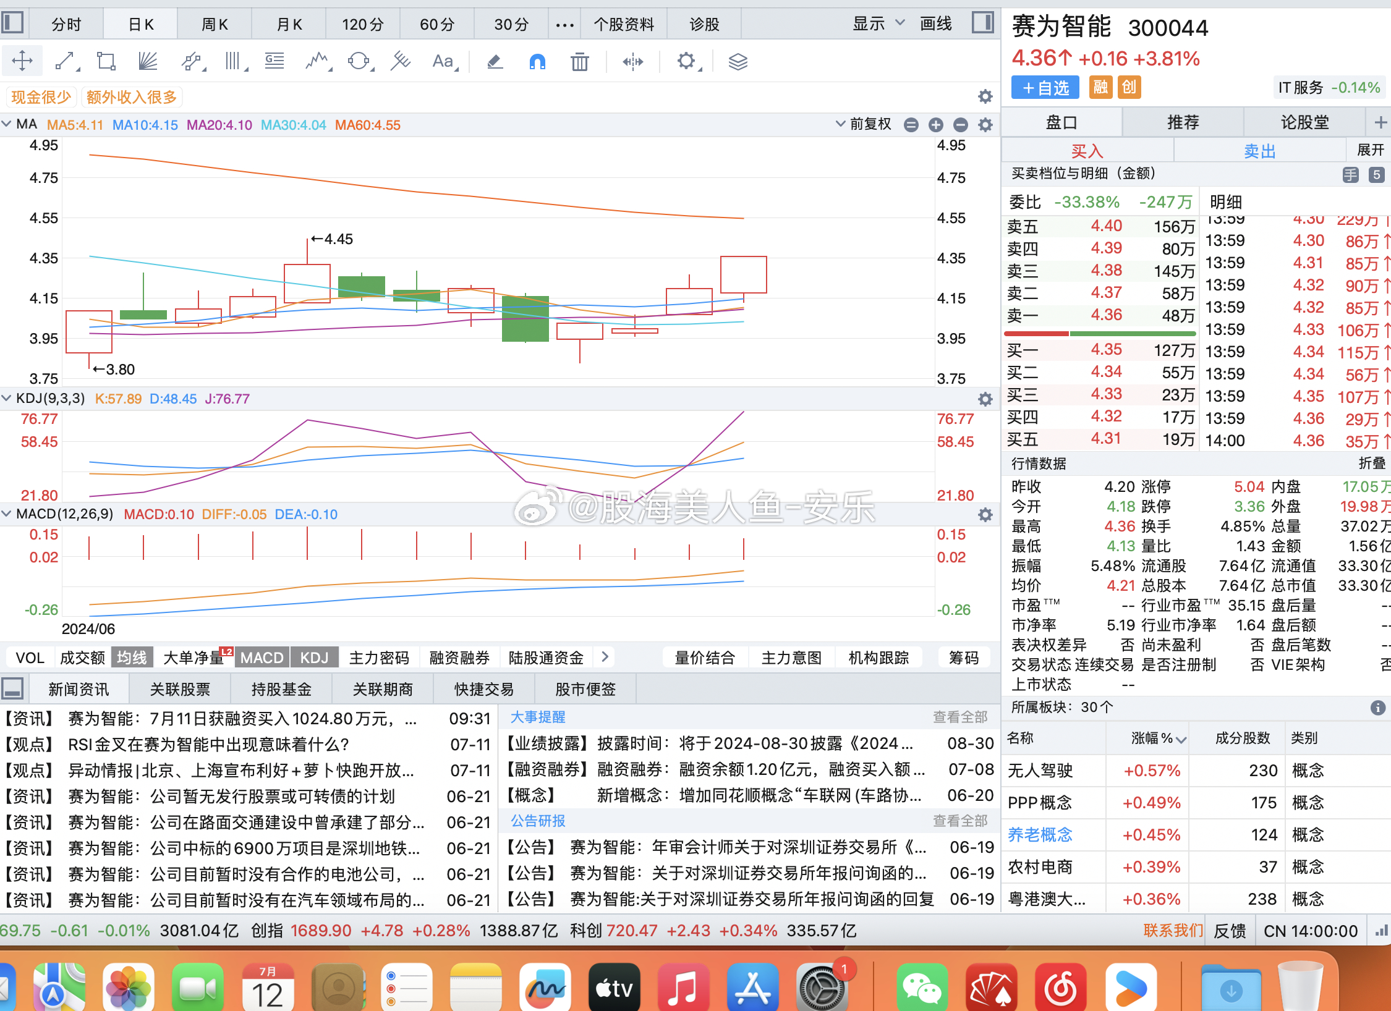This screenshot has height=1011, width=1391.
Task: Open Calendar from the dock
Action: [267, 988]
